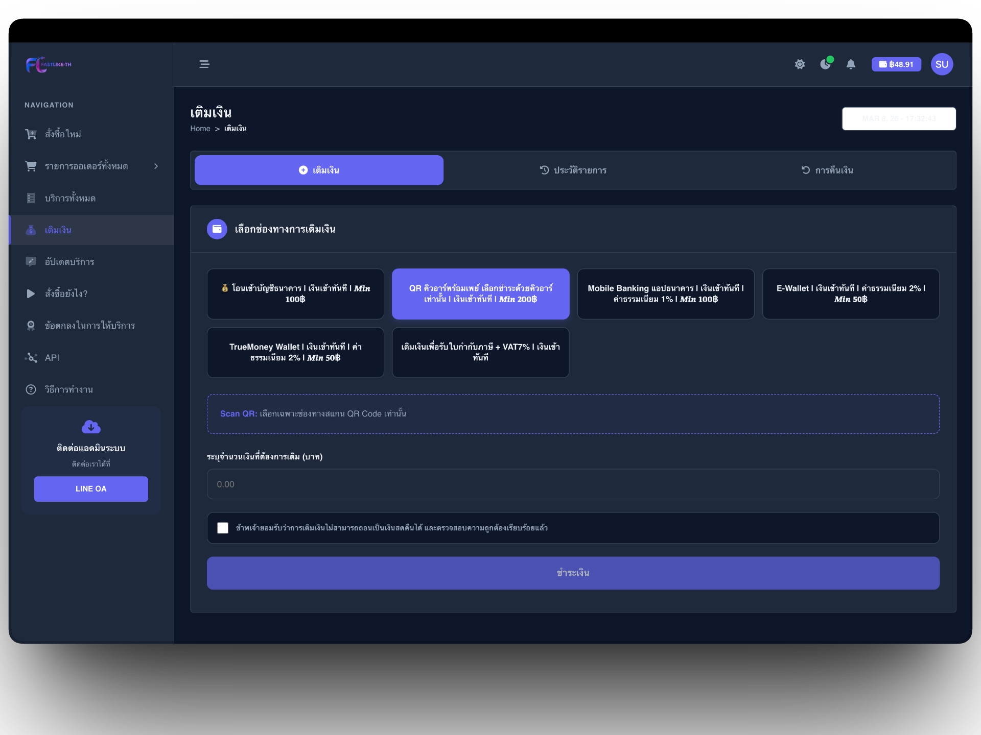
Task: Switch to การคืนเงิน tab
Action: pyautogui.click(x=827, y=170)
